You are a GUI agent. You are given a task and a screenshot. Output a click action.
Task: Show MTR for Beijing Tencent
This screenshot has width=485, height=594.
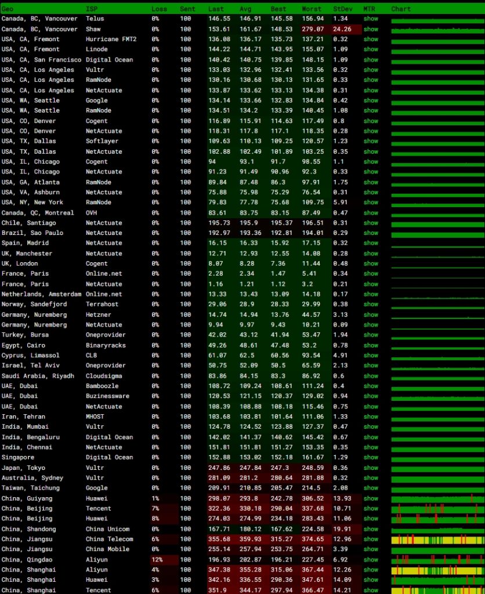point(371,508)
